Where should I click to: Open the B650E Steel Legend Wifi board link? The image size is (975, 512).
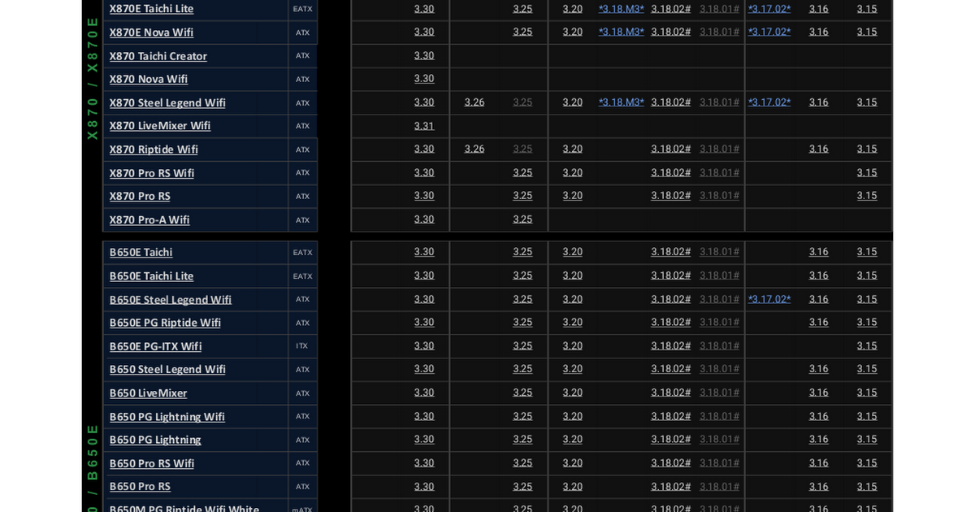point(171,299)
